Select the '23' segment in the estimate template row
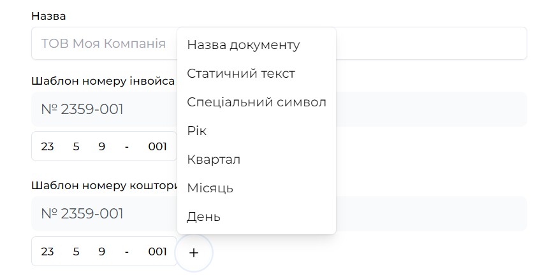The image size is (540, 277). (48, 252)
